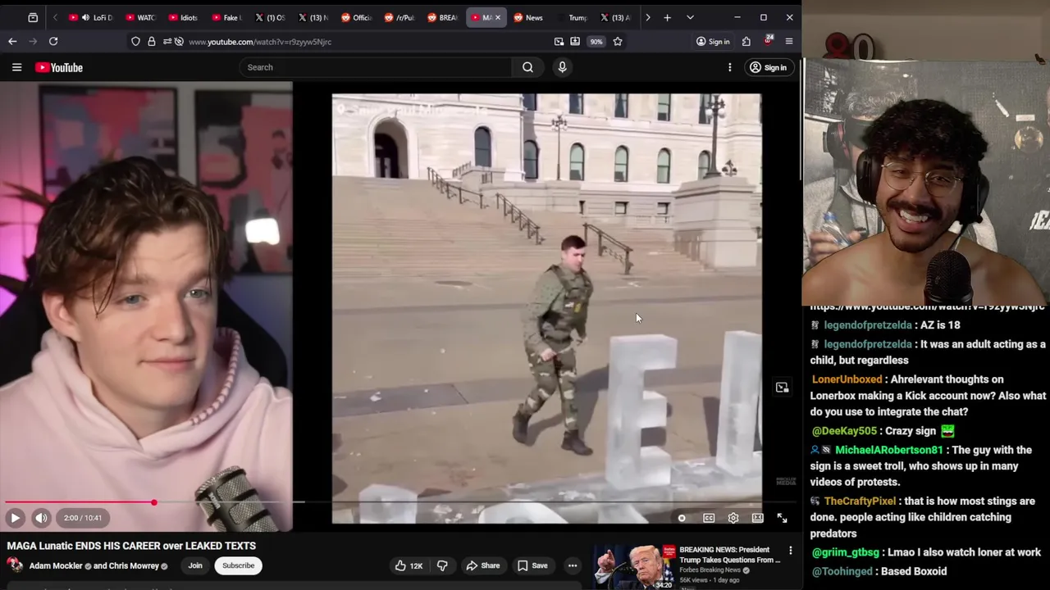
Task: Open 'BREAKING NEWS: President Trump Takes Questions' title
Action: point(730,555)
